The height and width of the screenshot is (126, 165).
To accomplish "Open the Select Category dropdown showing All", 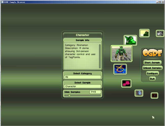I will (82, 77).
